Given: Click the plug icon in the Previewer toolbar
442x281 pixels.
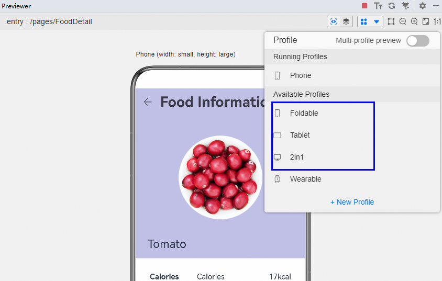Looking at the screenshot, I should tap(405, 6).
